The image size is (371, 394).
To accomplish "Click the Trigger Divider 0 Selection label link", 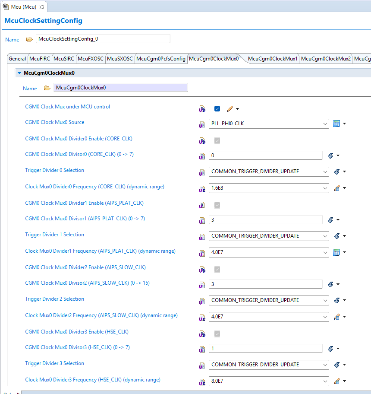I will coord(54,170).
